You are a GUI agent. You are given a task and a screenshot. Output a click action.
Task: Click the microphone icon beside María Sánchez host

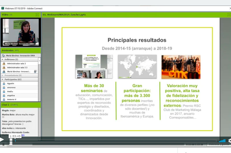(35, 71)
